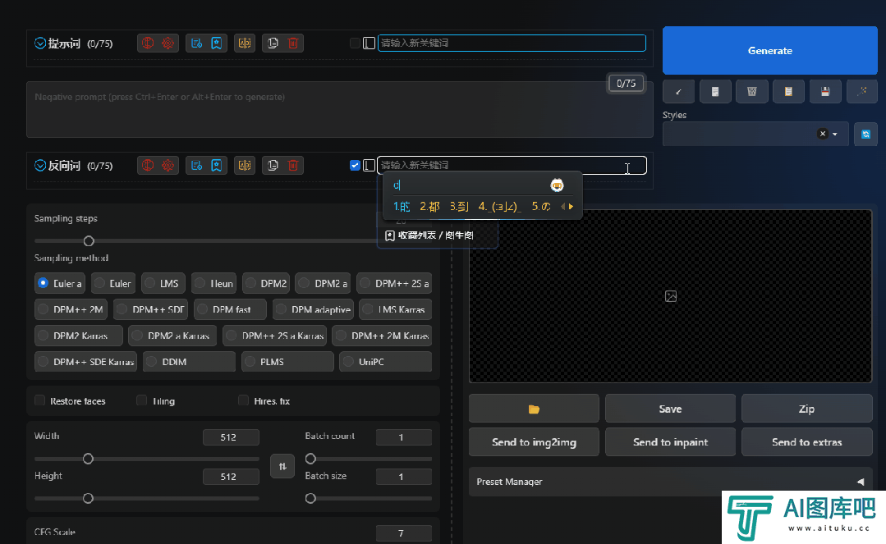886x544 pixels.
Task: Select the Heun sampling method
Action: tap(214, 283)
